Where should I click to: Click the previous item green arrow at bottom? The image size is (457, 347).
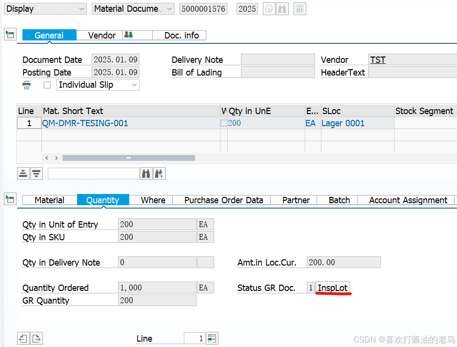tap(23, 338)
